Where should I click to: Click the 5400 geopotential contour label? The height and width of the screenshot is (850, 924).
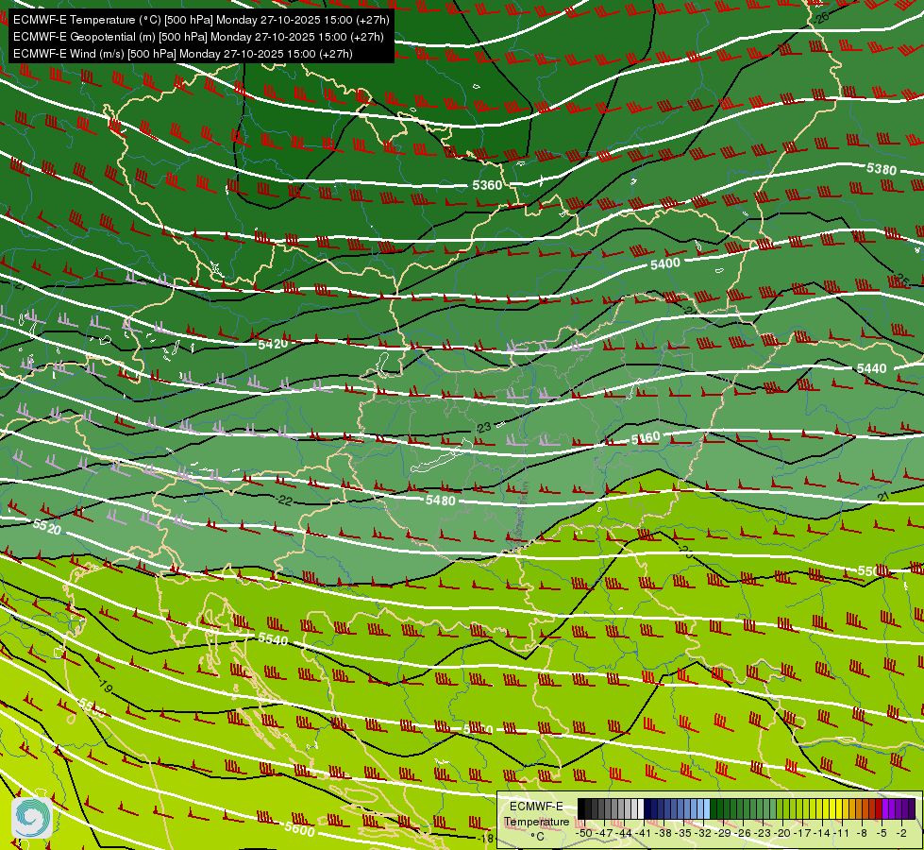[665, 263]
